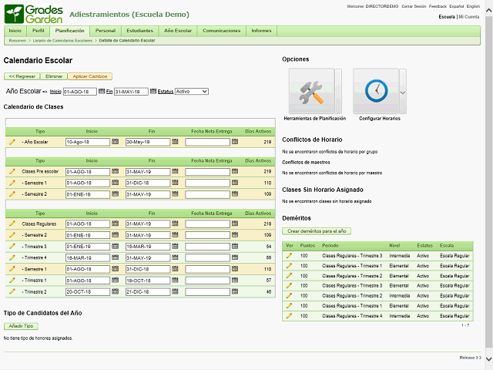Screen dimensions: 493x370
Task: Click the Aplicar Cambios button
Action: [x=90, y=76]
